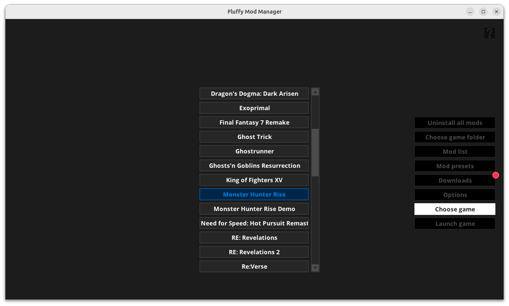Open the Options menu

(455, 195)
